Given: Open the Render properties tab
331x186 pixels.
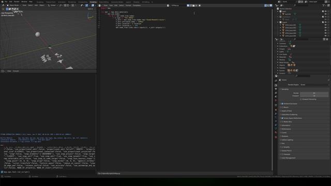Looking at the screenshot, I should 276,85.
